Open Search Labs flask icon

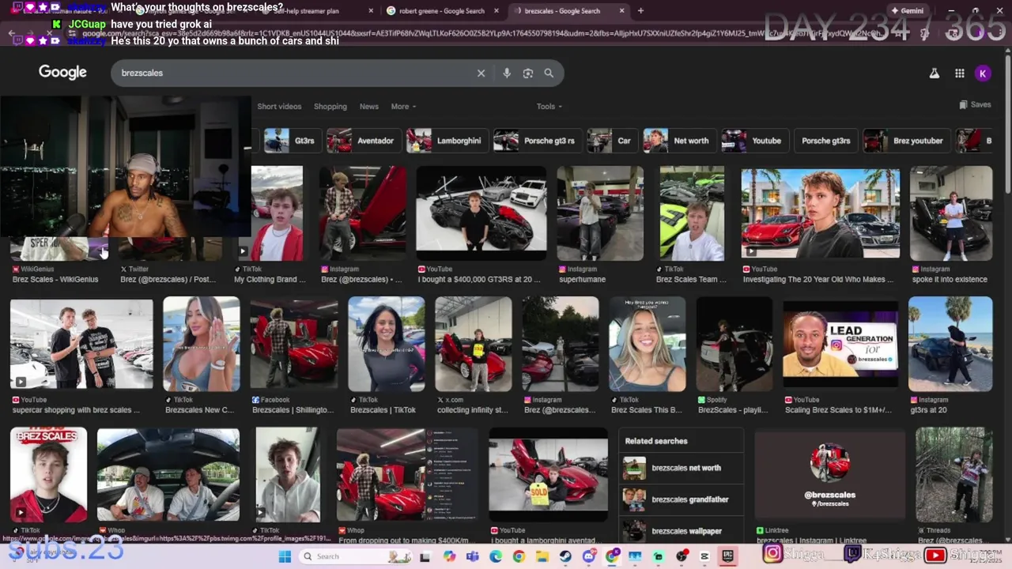click(x=934, y=73)
